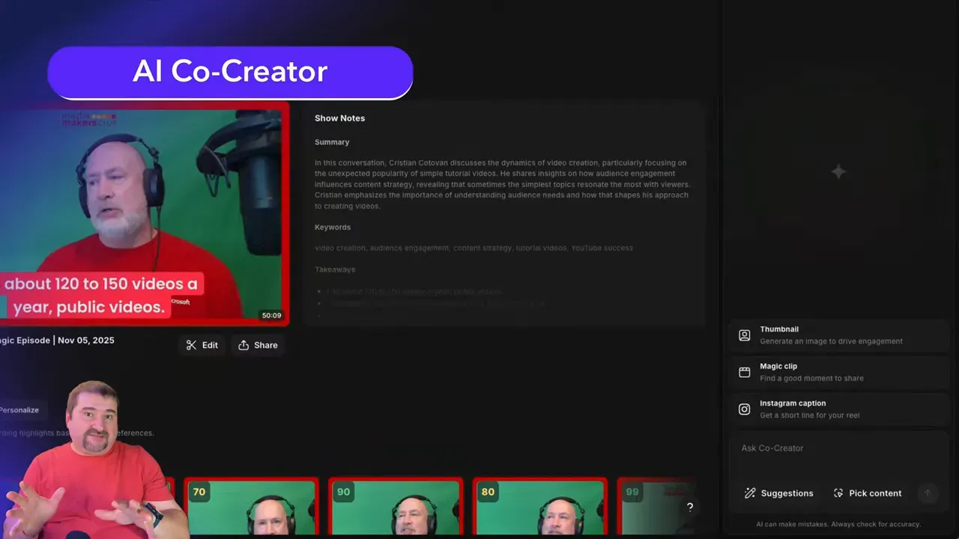Viewport: 959px width, 539px height.
Task: Click the Instagram caption icon
Action: coord(744,409)
